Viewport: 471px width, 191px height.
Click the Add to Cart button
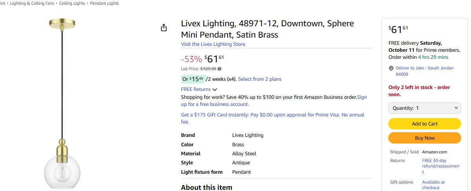tap(424, 124)
